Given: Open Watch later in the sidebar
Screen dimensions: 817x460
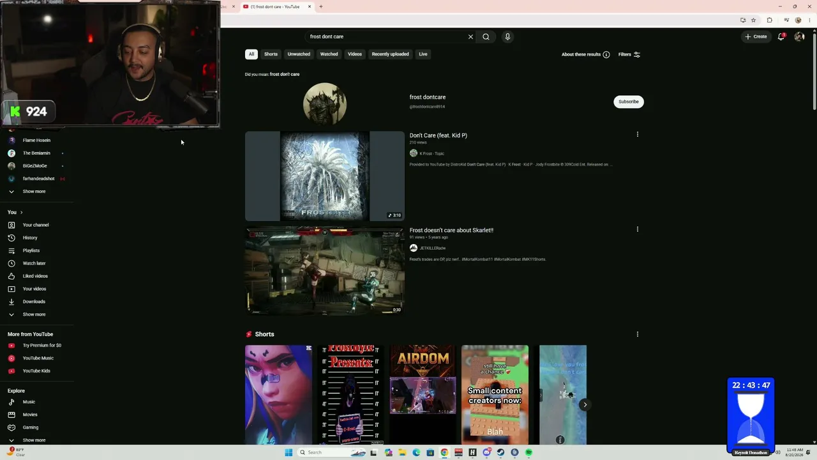Looking at the screenshot, I should click(34, 263).
